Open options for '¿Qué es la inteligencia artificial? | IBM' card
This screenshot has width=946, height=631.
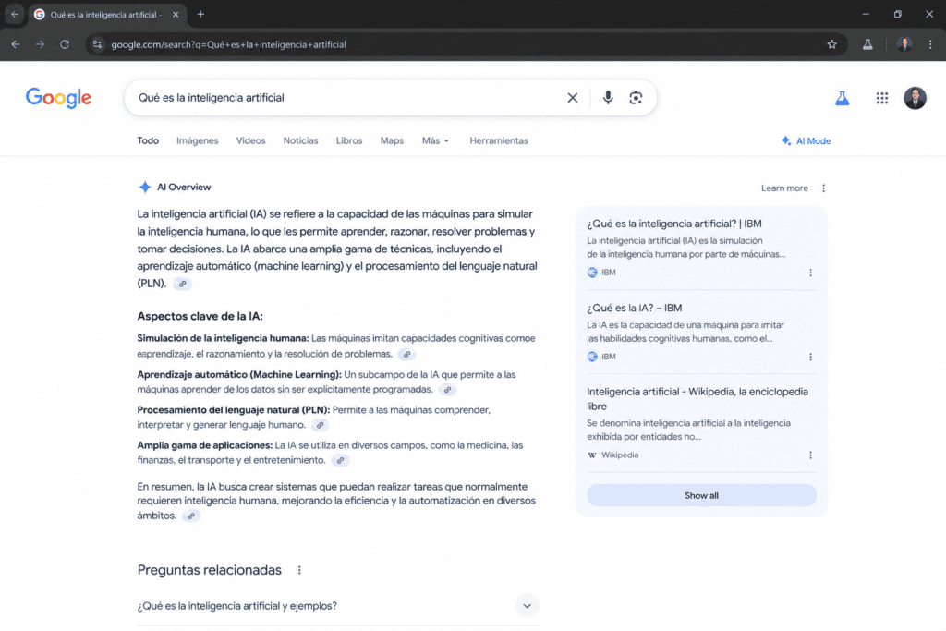coord(810,273)
